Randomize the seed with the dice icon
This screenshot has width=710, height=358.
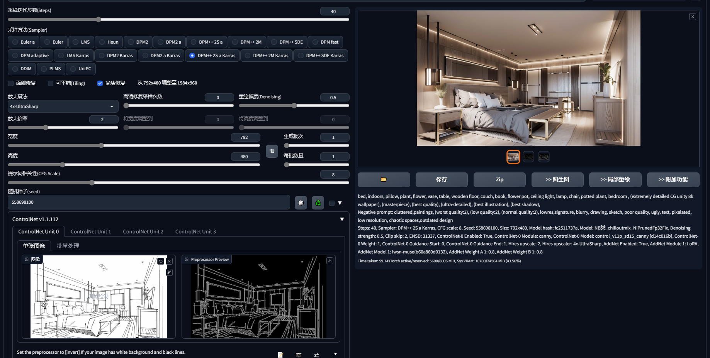pyautogui.click(x=301, y=203)
